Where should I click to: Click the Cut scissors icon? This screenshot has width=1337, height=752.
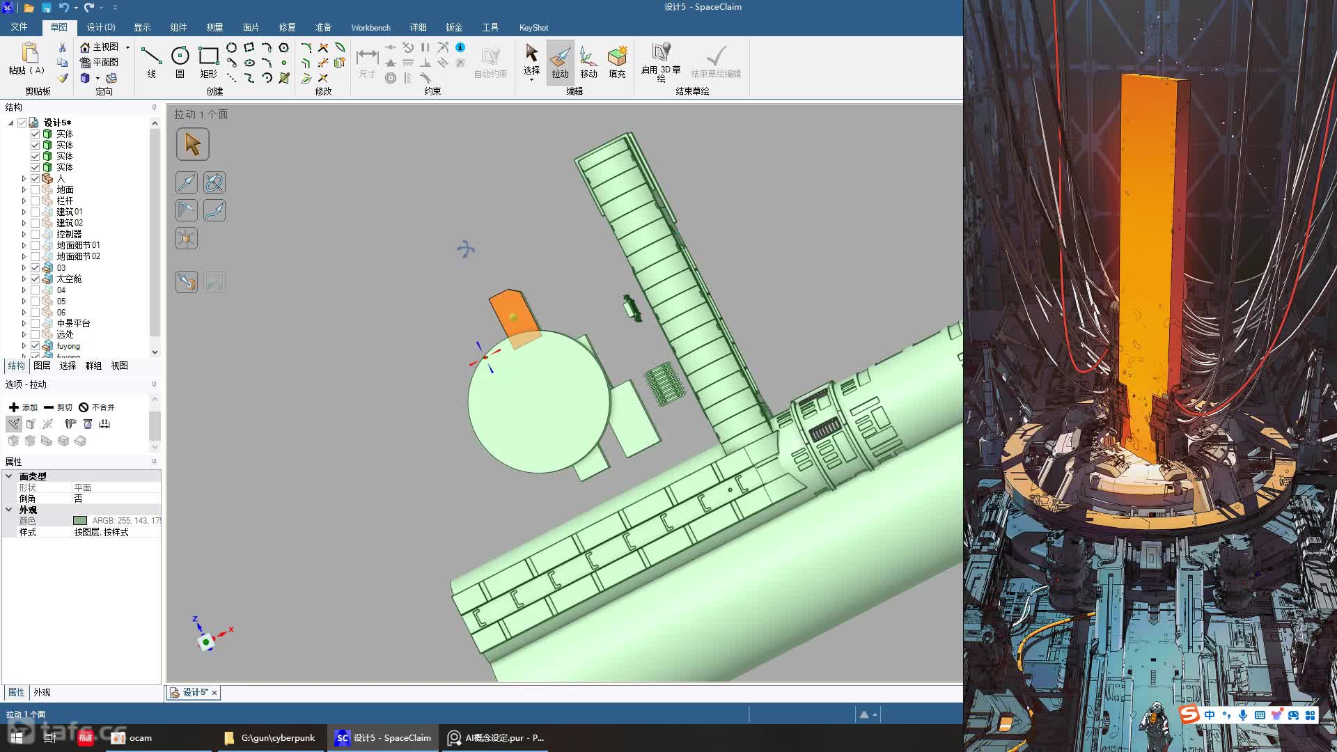62,47
